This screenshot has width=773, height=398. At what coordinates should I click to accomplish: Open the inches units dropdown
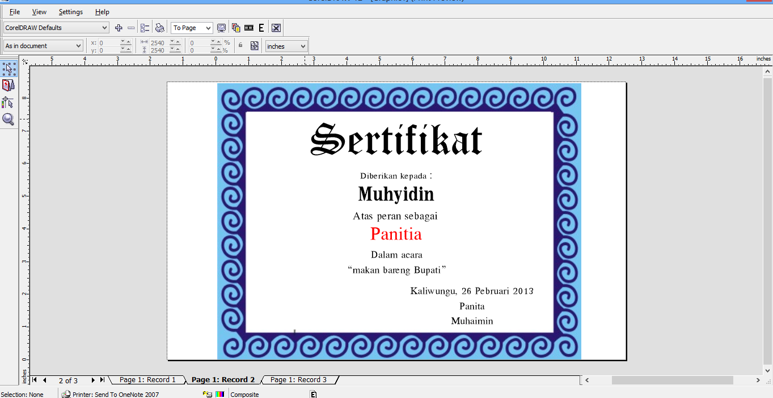point(303,46)
